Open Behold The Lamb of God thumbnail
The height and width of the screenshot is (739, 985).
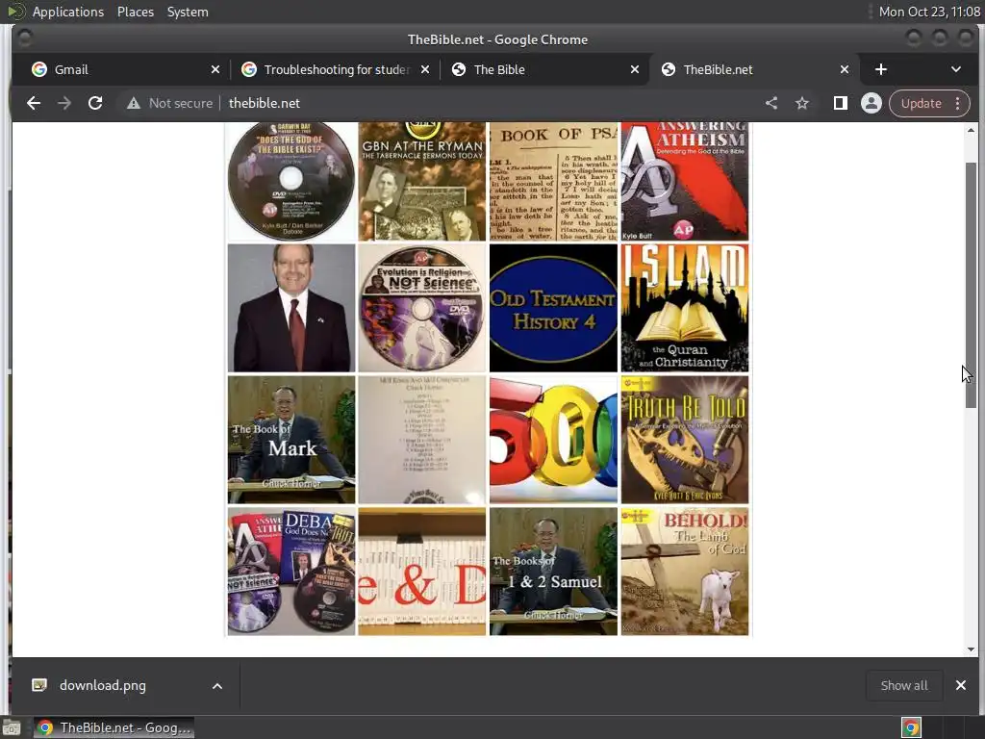pos(684,572)
